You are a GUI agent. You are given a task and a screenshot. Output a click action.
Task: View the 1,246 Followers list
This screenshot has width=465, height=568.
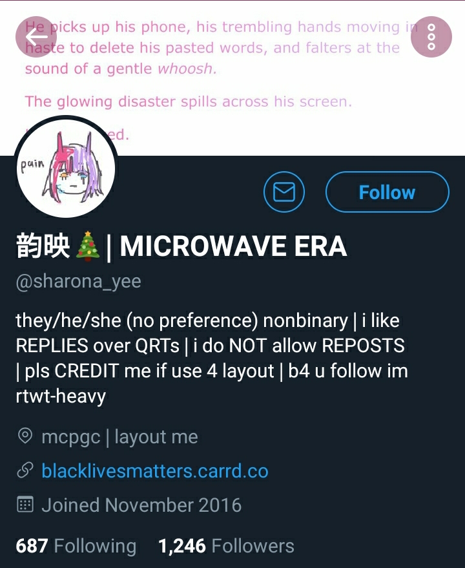[226, 545]
